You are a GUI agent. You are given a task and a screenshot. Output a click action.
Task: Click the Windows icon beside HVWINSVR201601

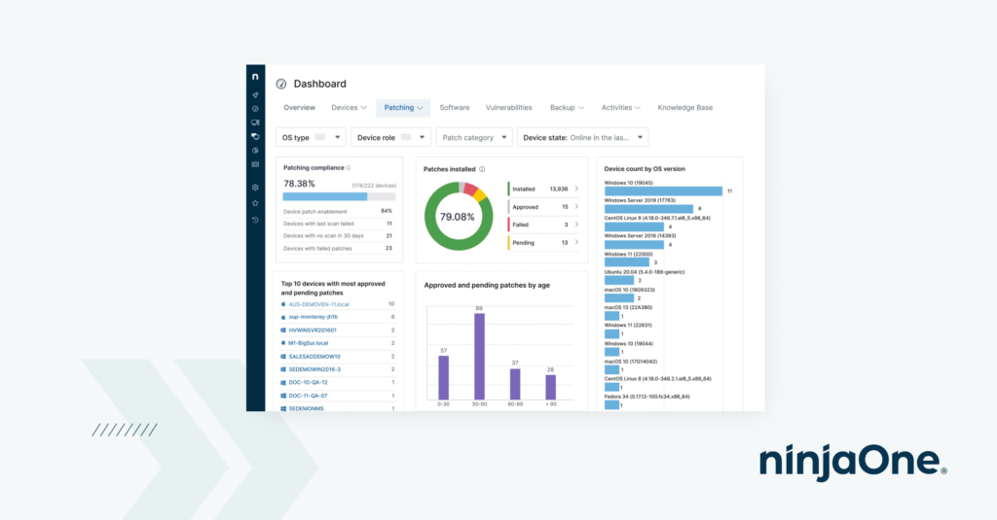(283, 330)
